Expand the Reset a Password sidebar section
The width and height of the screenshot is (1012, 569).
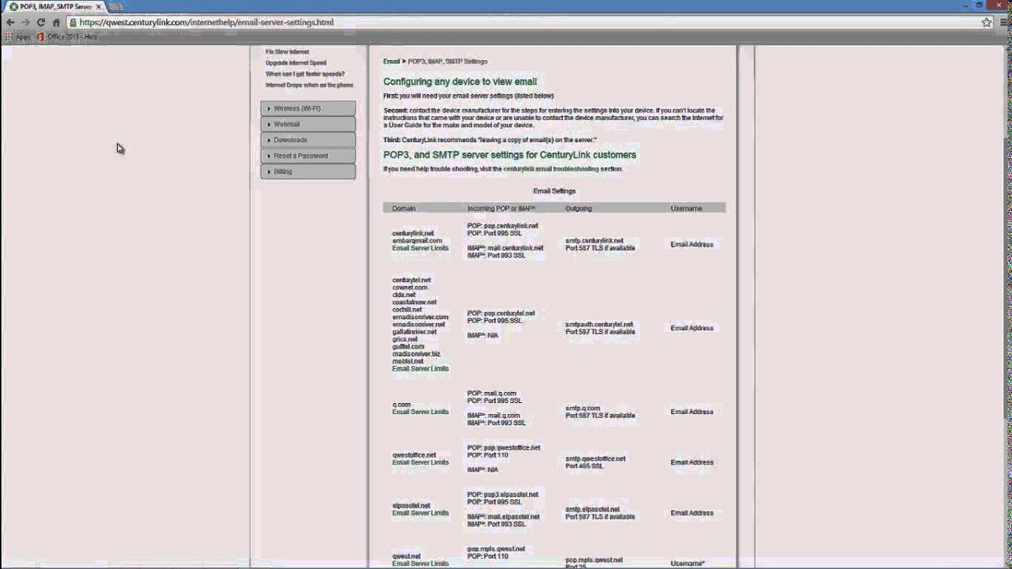tap(308, 156)
